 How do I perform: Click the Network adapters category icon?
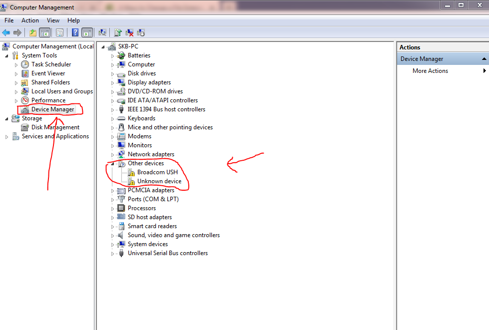121,154
